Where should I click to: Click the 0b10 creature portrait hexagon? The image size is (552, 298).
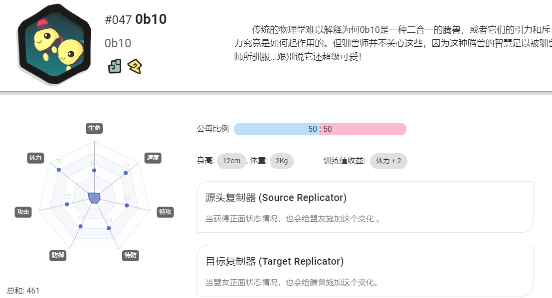pyautogui.click(x=54, y=44)
